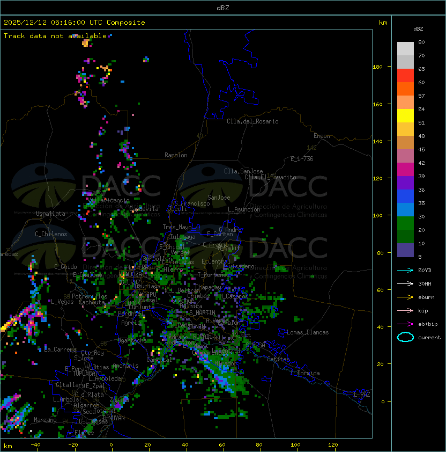Click the '120' tick on bottom km axis
This screenshot has width=446, height=452.
(x=333, y=445)
